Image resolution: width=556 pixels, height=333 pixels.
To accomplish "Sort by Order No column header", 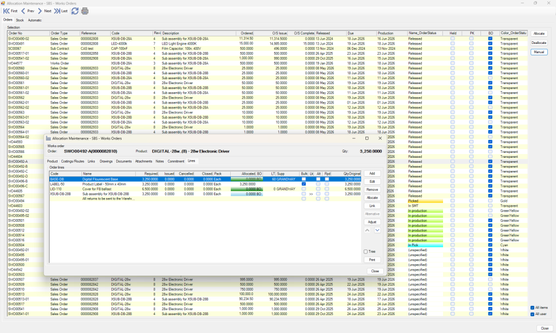I will tap(28, 33).
